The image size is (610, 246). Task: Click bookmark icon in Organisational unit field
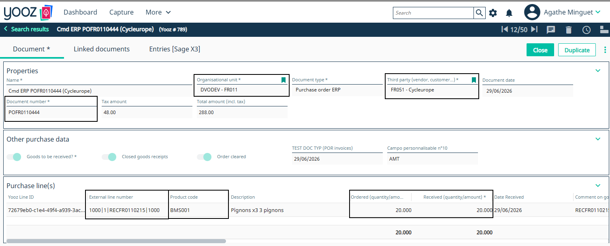pyautogui.click(x=284, y=80)
